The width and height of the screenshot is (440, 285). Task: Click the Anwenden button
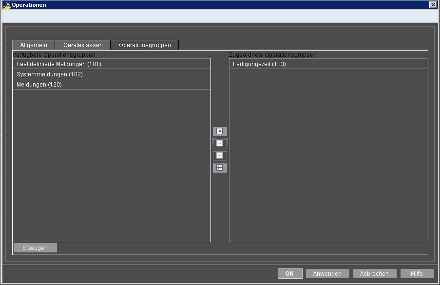[x=327, y=273]
